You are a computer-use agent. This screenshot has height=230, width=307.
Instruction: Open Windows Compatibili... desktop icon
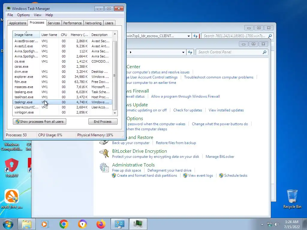click(12, 146)
